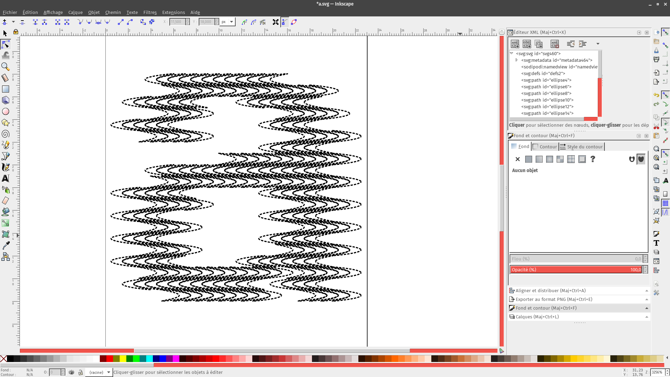Choose the Spray tool
The width and height of the screenshot is (670, 377).
coord(6,190)
